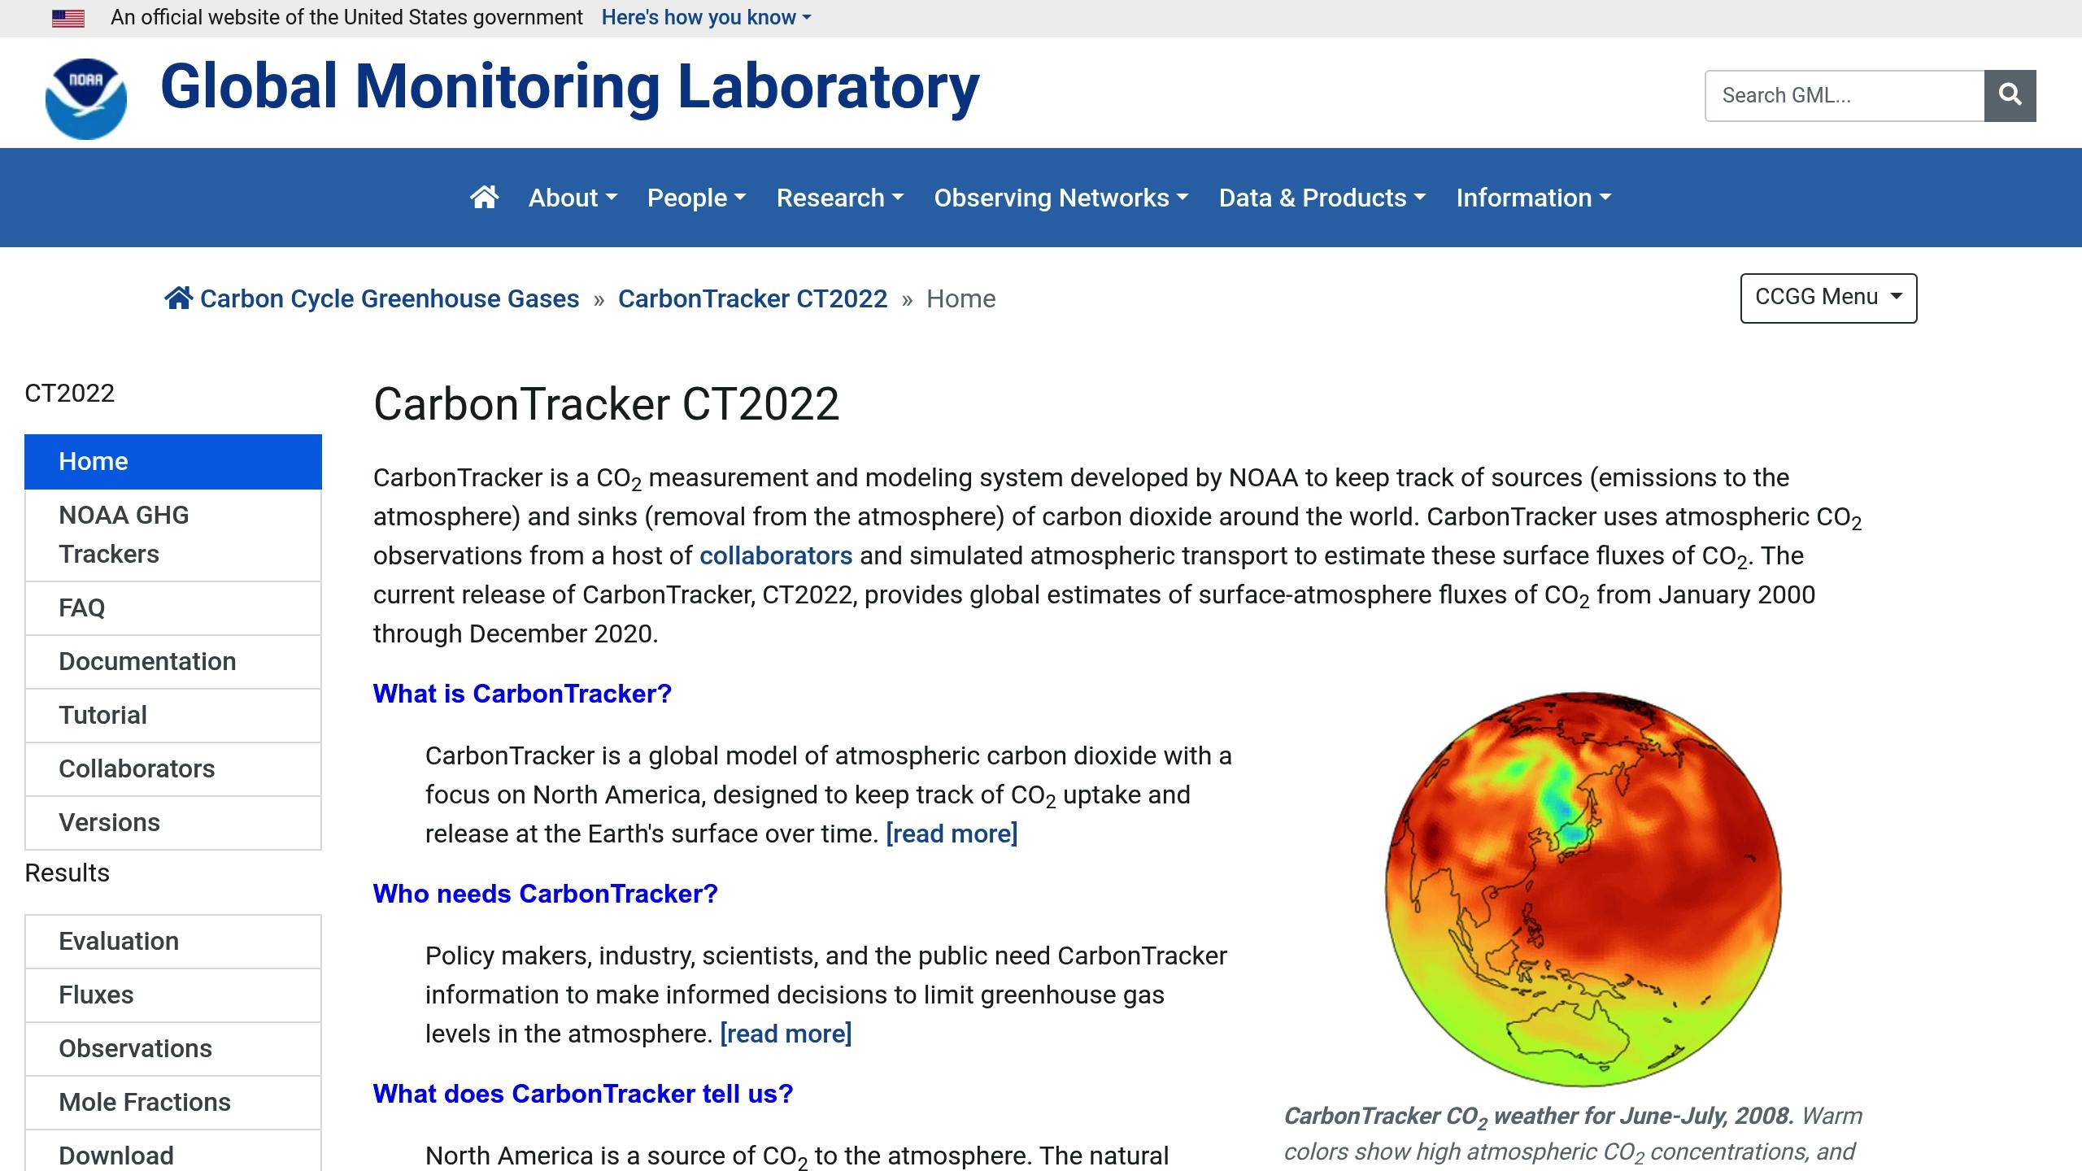Image resolution: width=2082 pixels, height=1171 pixels.
Task: Click the CarbonTracker globe visualization thumbnail
Action: pos(1582,886)
